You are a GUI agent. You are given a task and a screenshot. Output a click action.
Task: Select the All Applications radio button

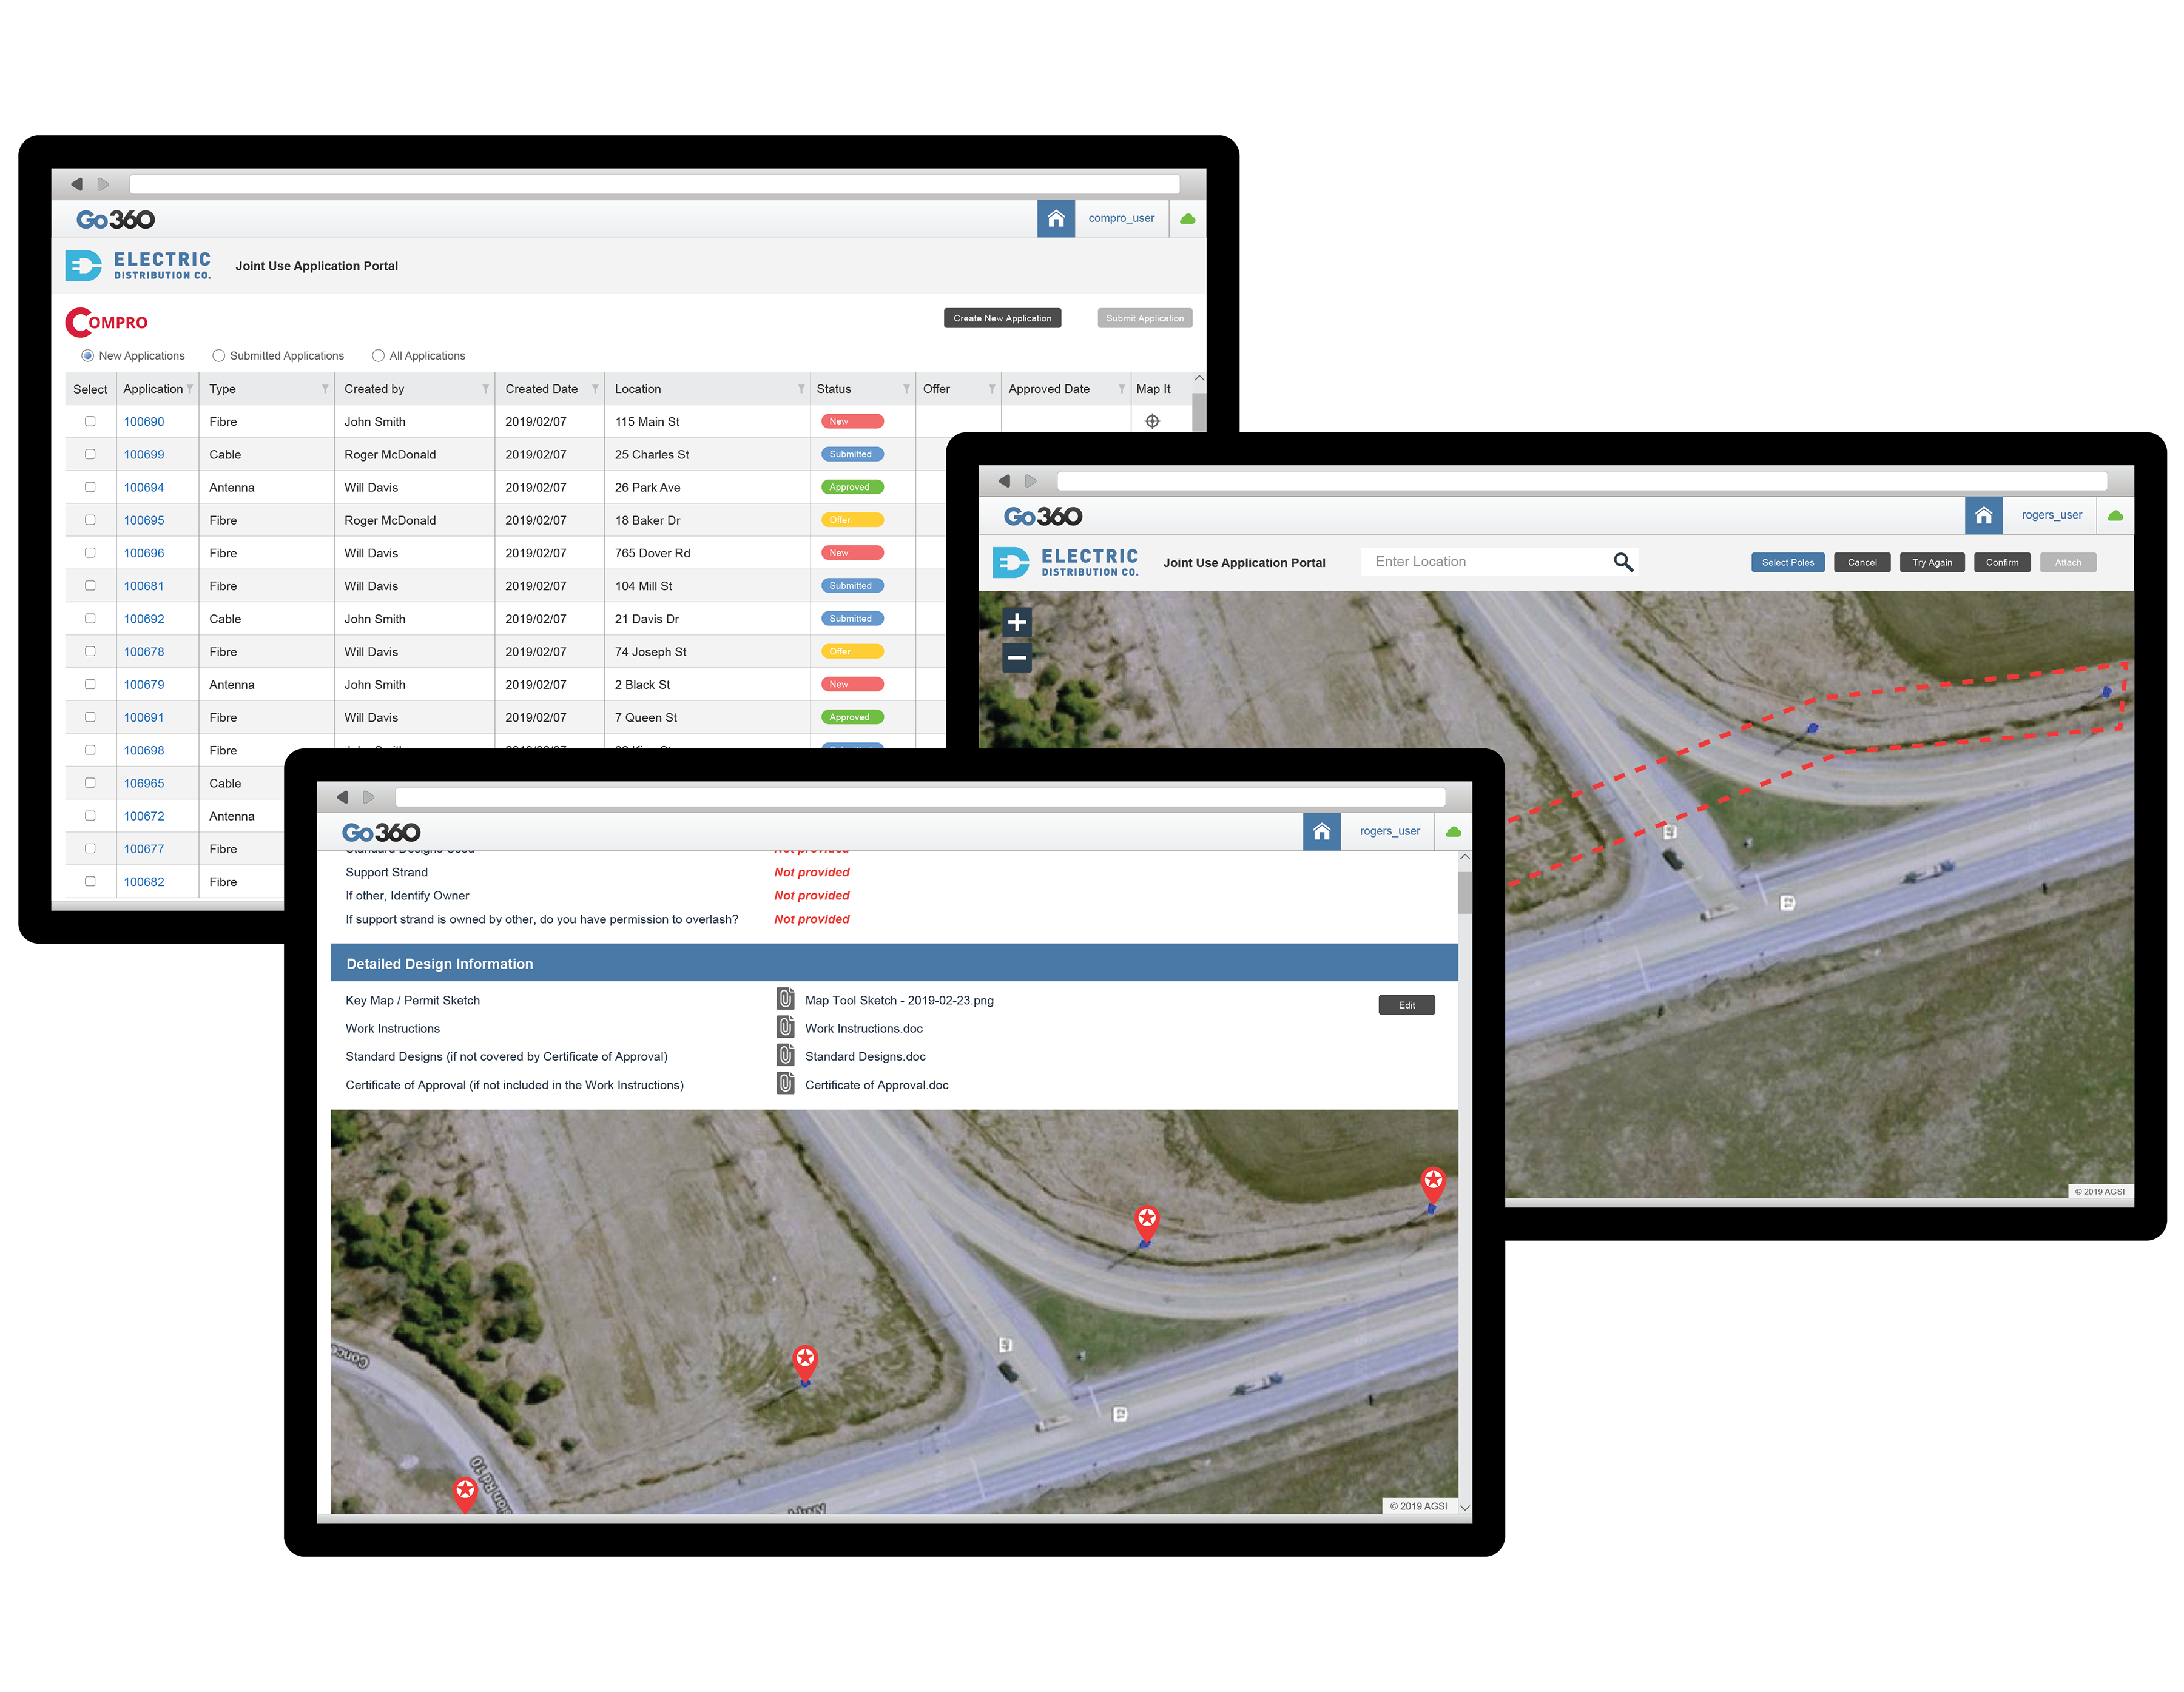pos(378,356)
